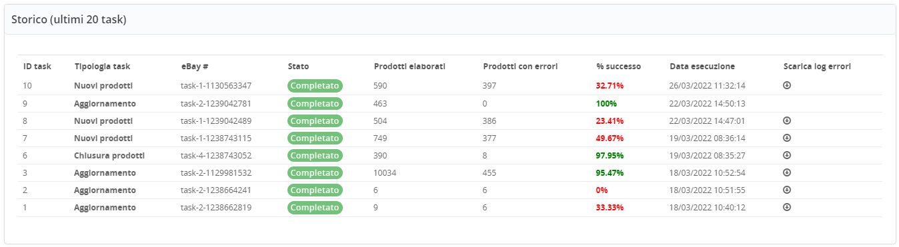
Task: Select eBay id task-1-1238743115
Action: click(x=216, y=138)
